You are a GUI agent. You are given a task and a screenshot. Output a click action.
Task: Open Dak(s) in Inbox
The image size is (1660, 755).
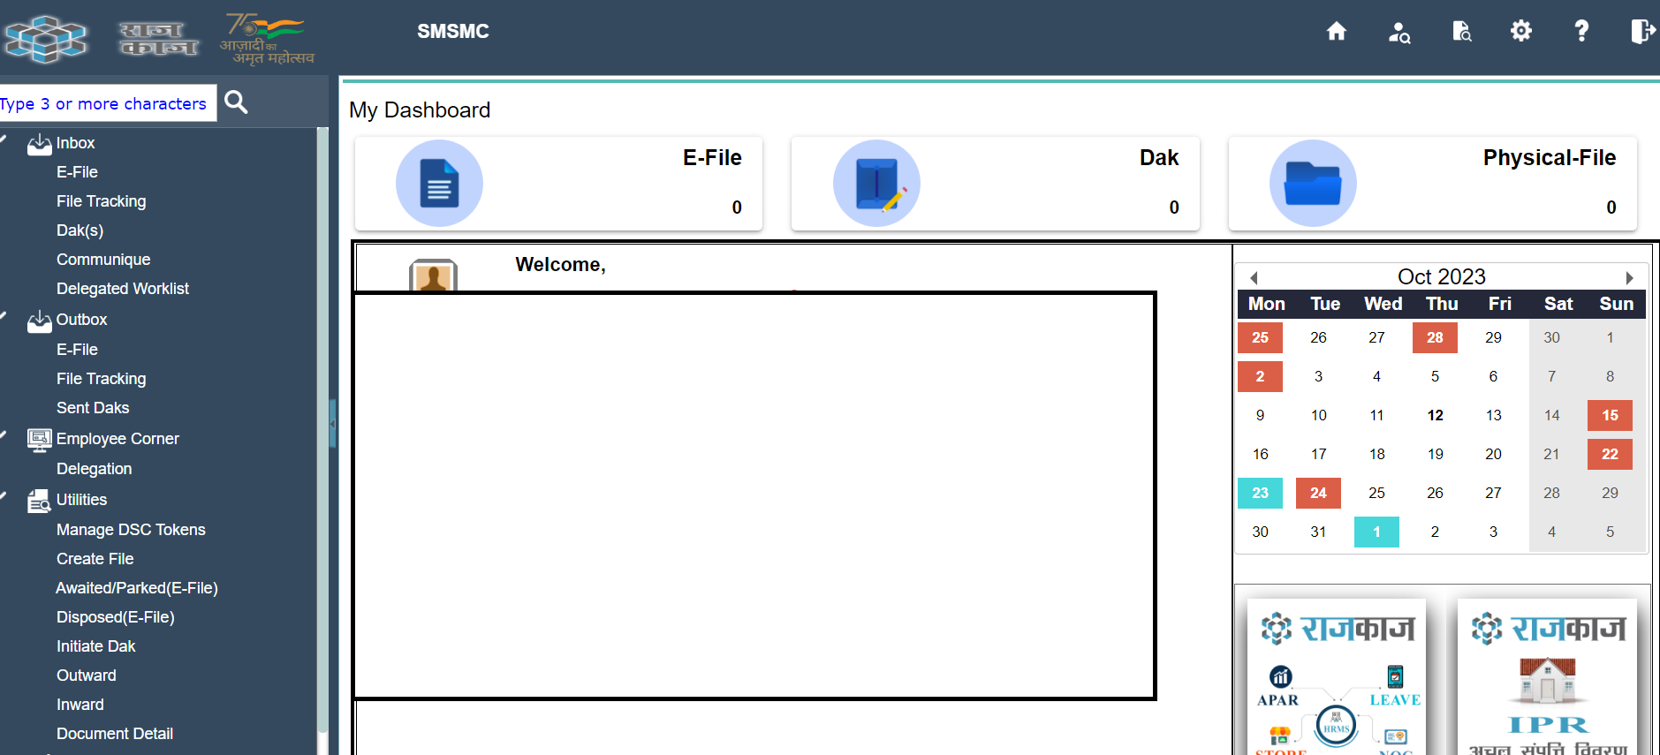coord(80,230)
